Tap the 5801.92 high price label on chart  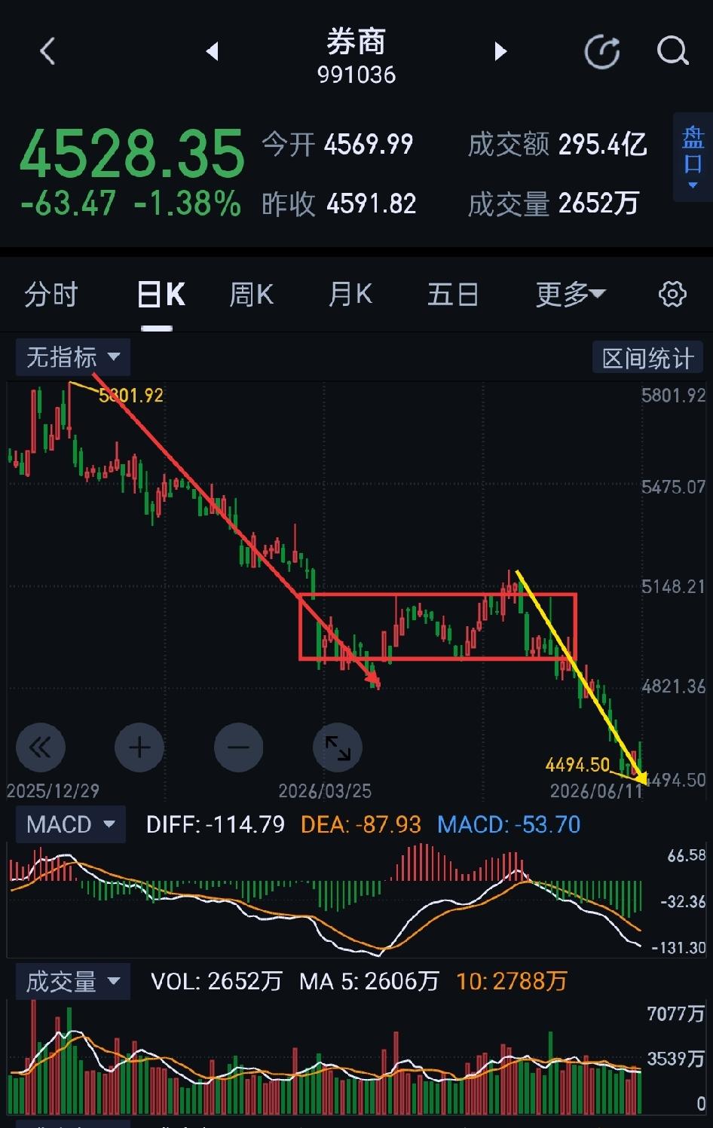click(x=131, y=395)
